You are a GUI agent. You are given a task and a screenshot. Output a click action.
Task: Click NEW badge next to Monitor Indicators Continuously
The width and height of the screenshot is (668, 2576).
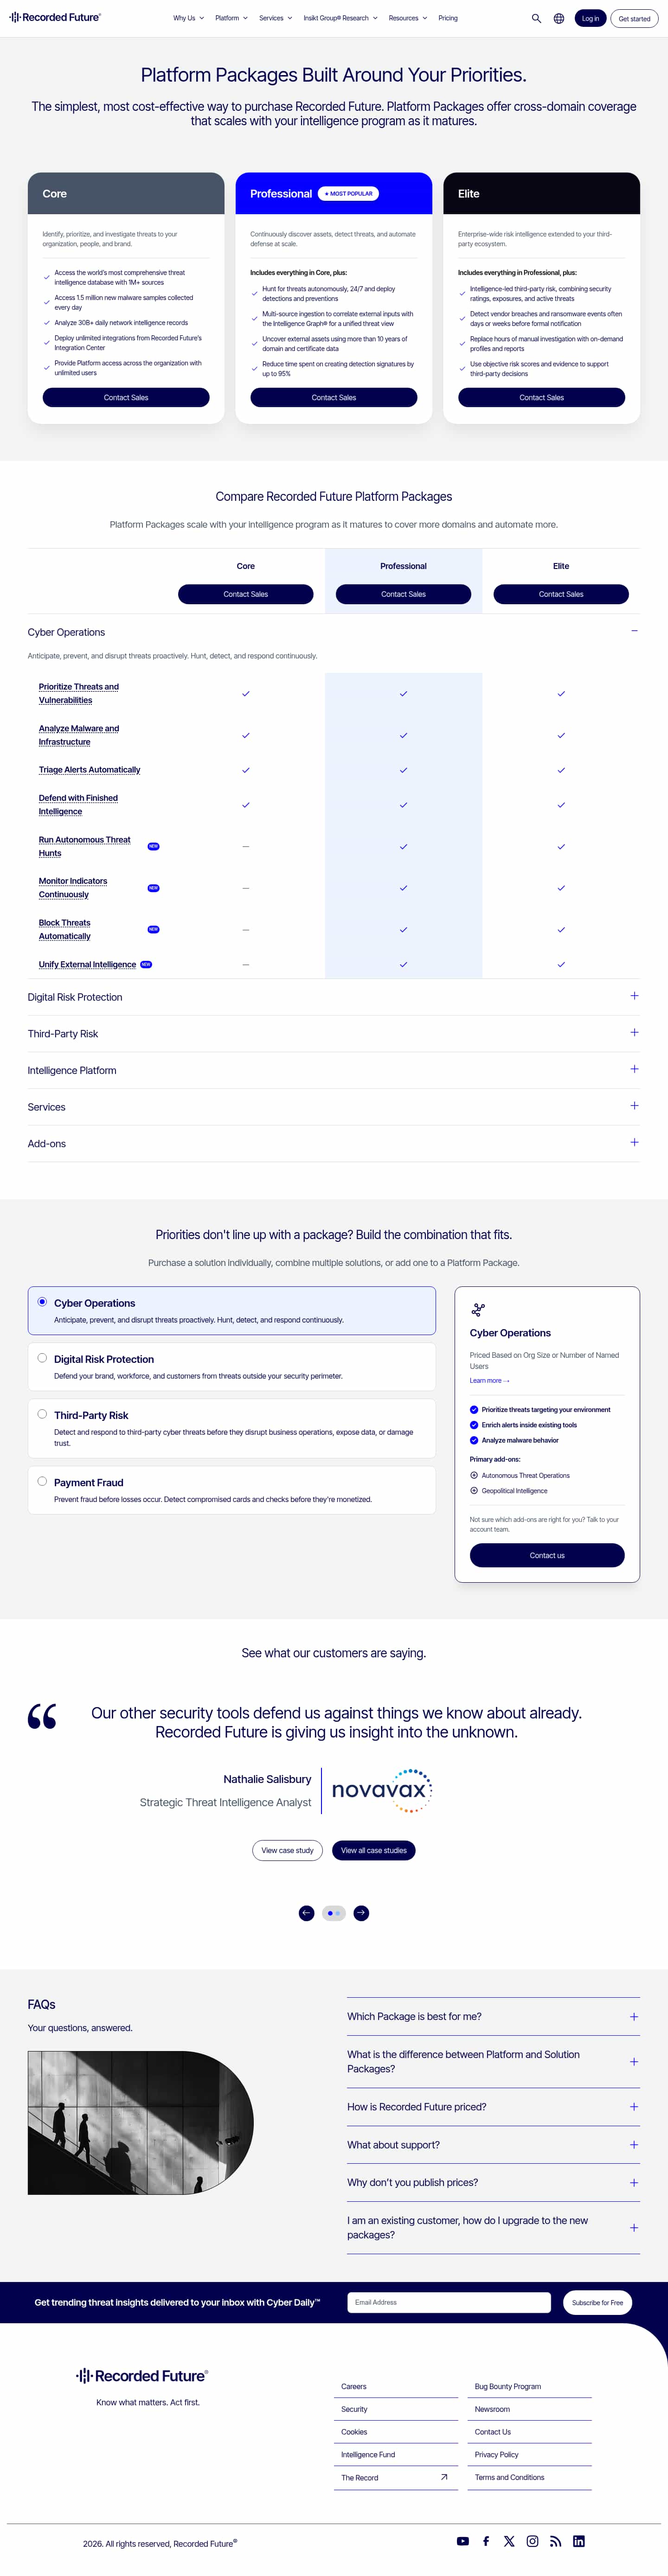153,888
